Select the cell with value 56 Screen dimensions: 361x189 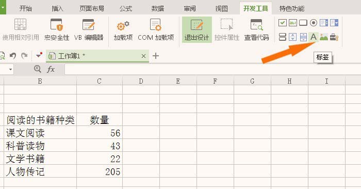pyautogui.click(x=99, y=133)
